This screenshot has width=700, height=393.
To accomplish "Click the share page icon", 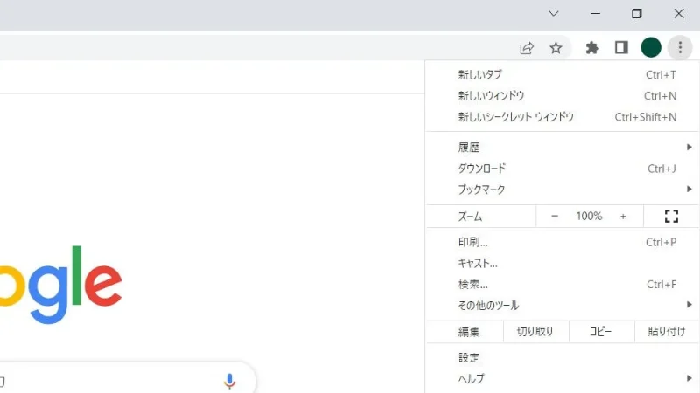I will pyautogui.click(x=527, y=48).
